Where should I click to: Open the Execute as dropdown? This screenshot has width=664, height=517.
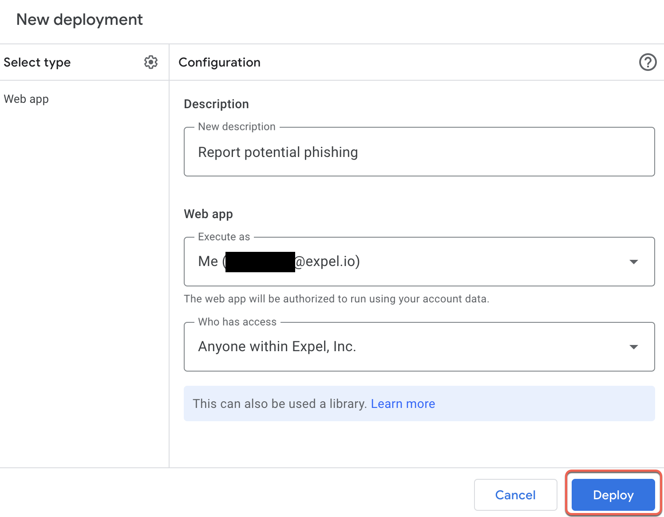point(419,262)
